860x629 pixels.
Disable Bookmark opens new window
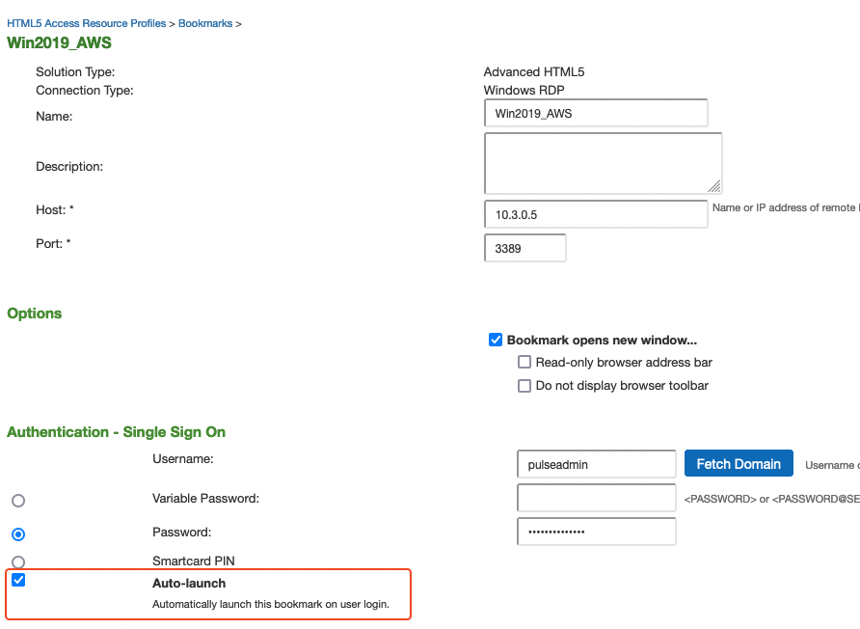pyautogui.click(x=496, y=340)
